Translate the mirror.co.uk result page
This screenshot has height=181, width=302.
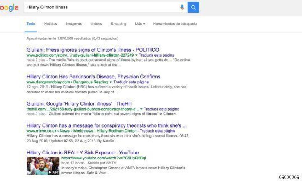click(x=158, y=131)
